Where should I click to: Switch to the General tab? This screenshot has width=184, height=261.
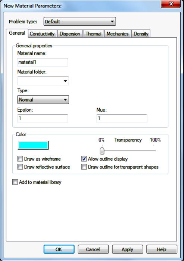click(17, 33)
